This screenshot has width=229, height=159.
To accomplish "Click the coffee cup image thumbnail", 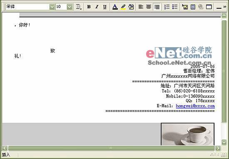I will click(x=187, y=134).
